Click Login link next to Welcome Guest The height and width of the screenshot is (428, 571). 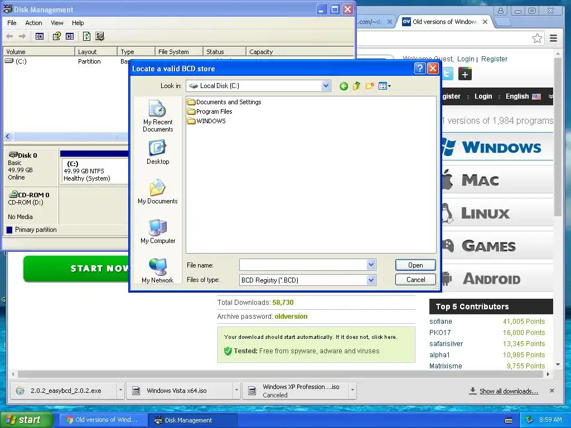(466, 59)
